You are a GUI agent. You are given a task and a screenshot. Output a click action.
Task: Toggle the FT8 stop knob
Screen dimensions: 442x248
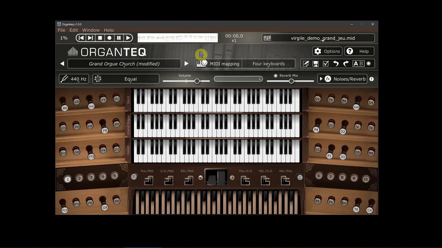91,156
